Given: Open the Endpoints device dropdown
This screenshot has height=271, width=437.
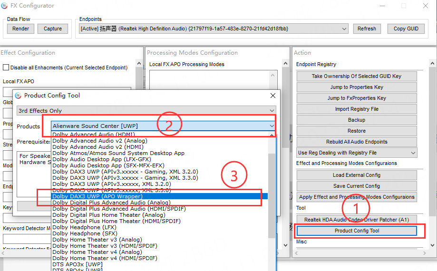Looking at the screenshot, I should tap(344, 29).
